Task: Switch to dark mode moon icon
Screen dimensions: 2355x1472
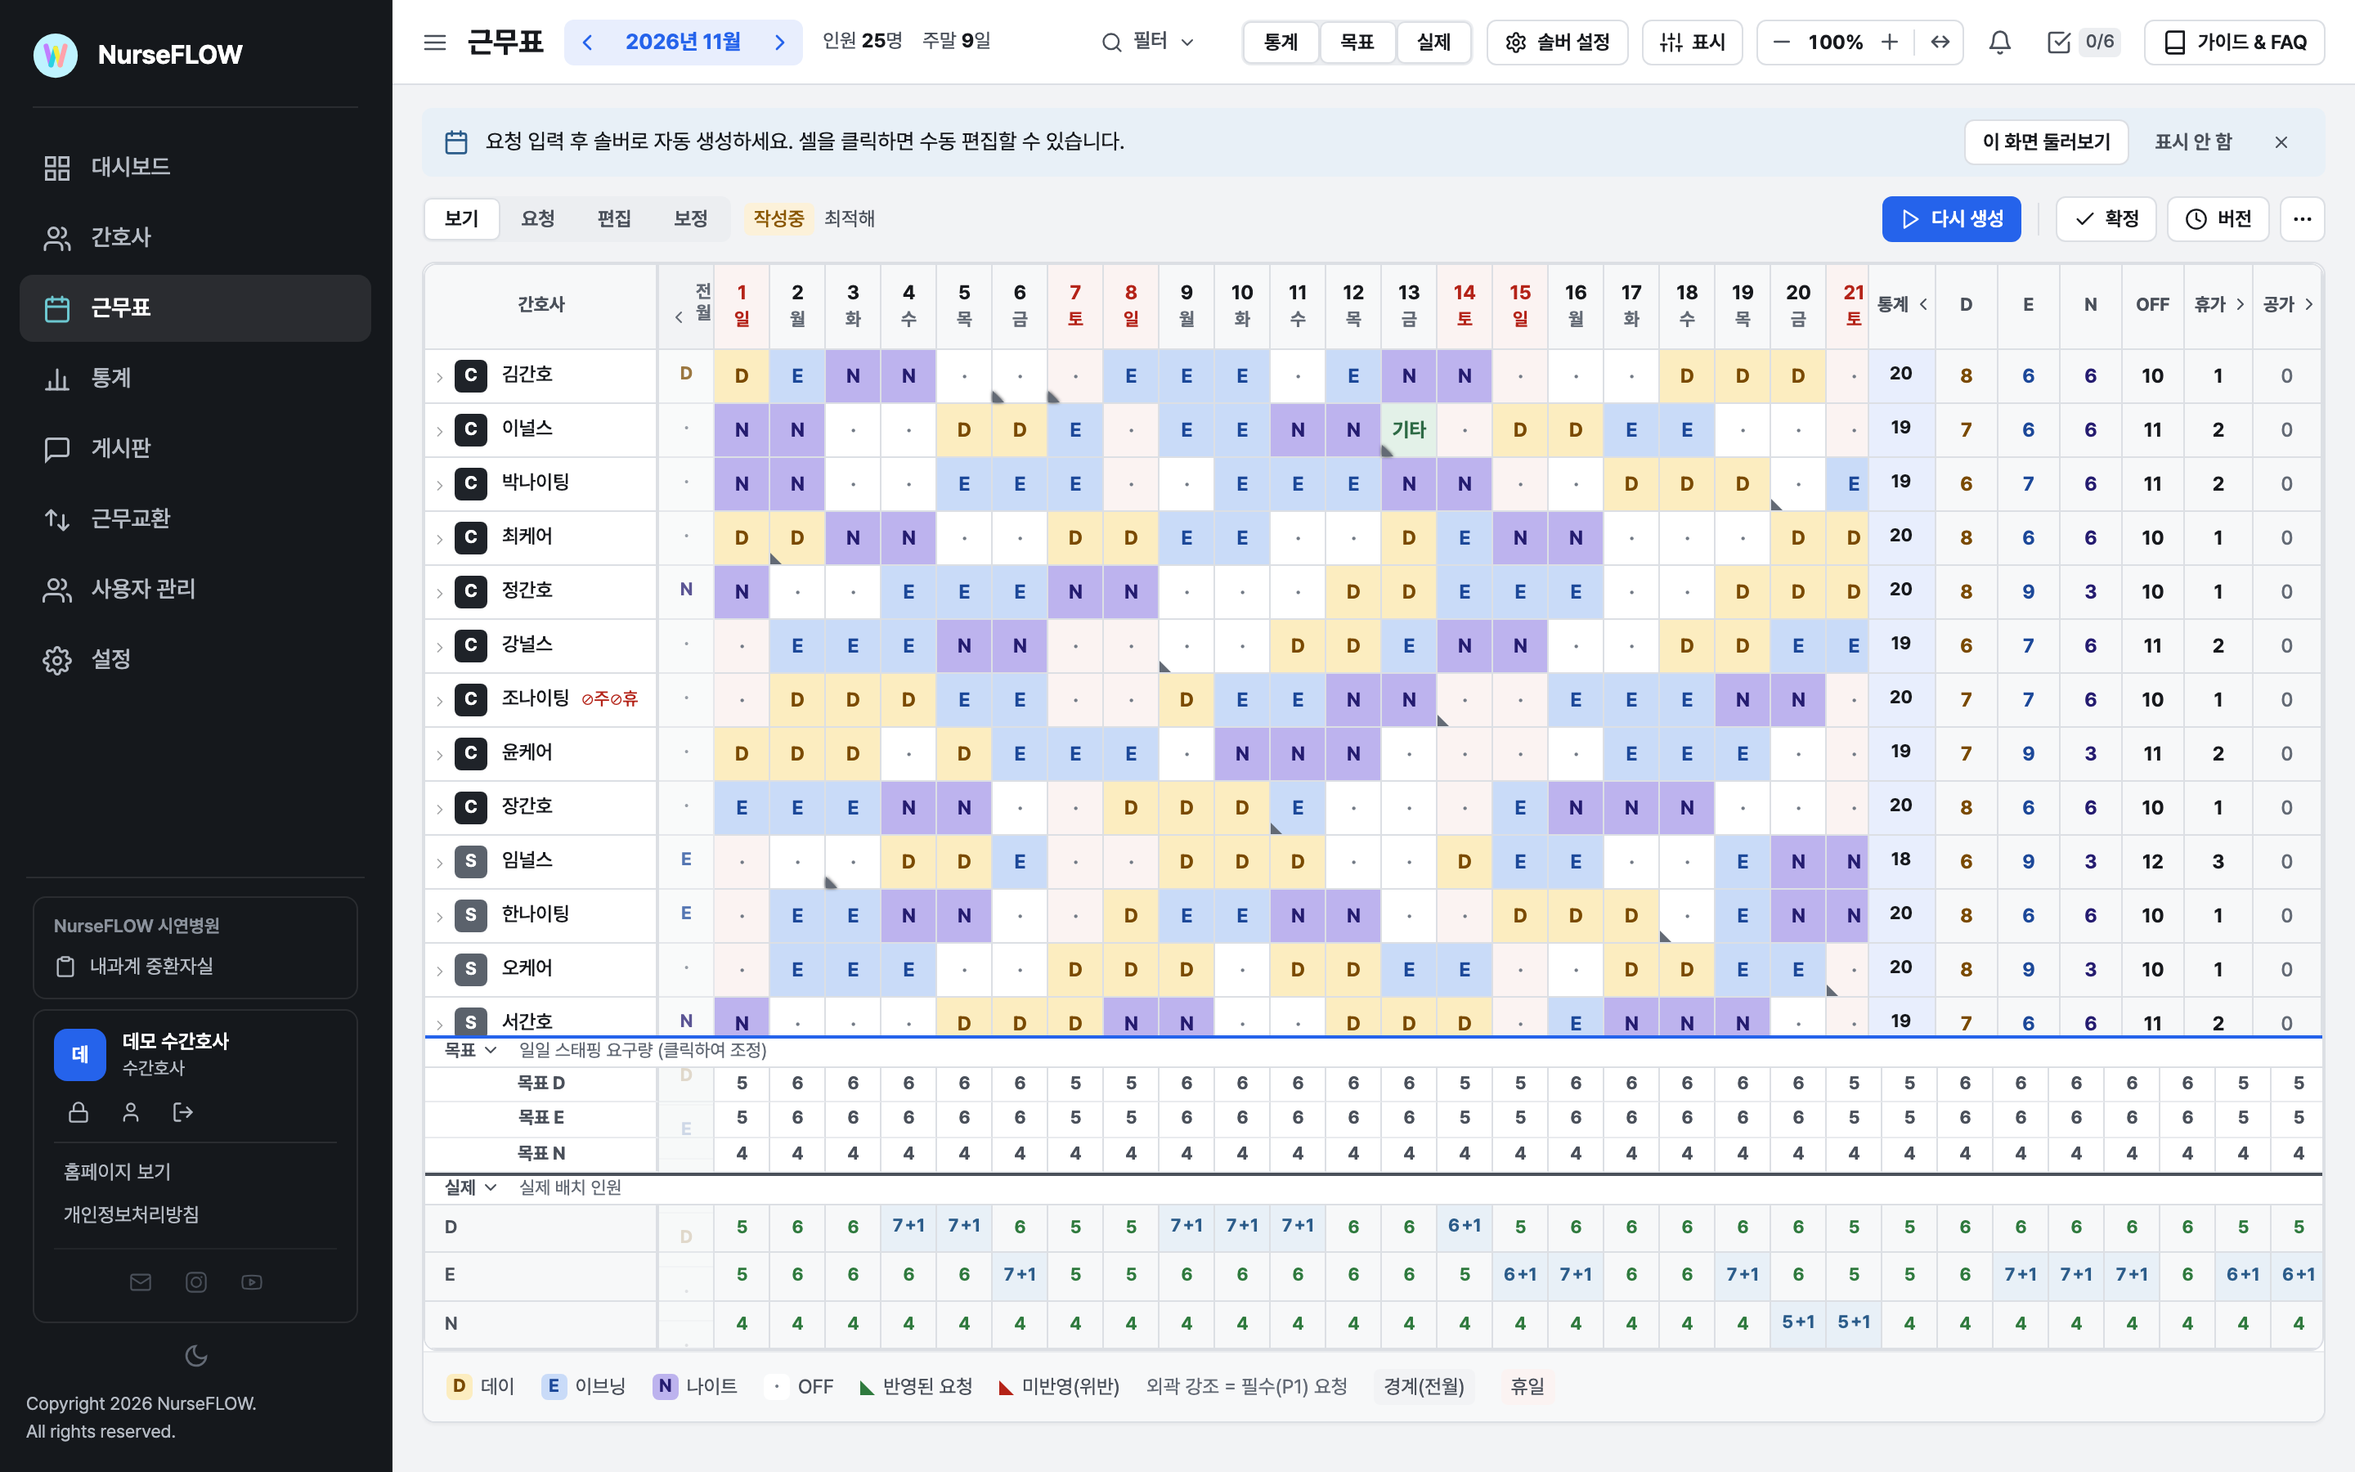Action: (195, 1355)
